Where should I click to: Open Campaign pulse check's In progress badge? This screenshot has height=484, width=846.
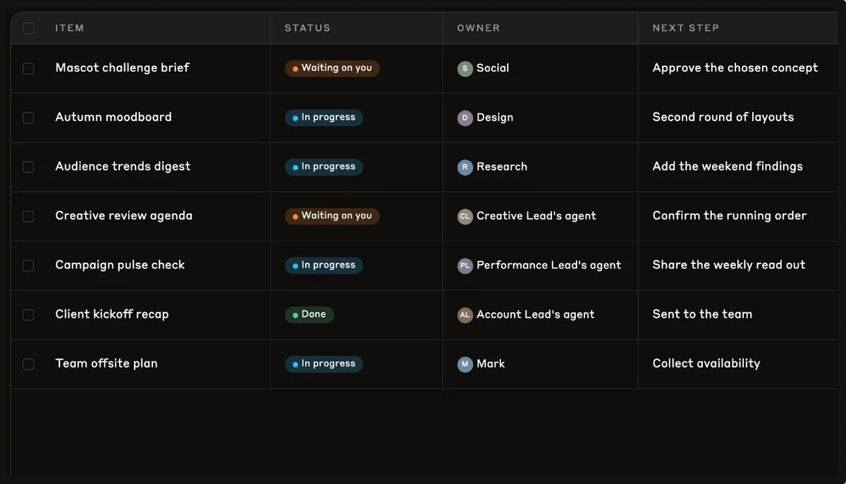click(x=324, y=266)
